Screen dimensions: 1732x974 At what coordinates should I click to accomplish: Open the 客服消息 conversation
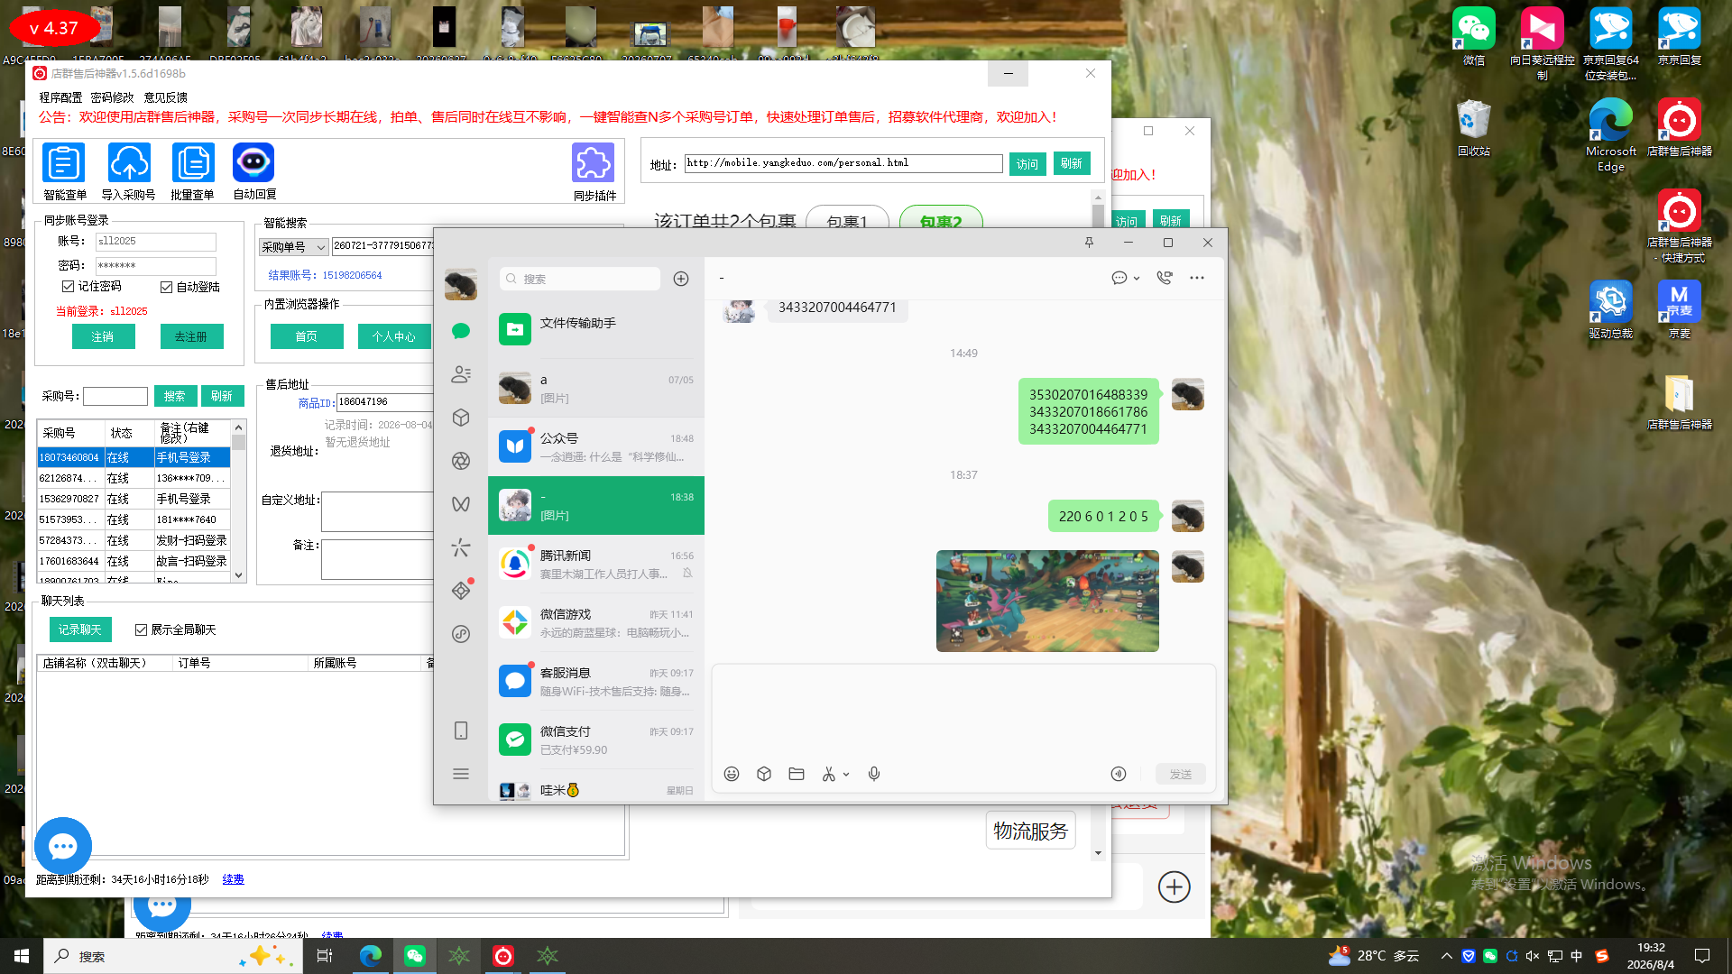pyautogui.click(x=596, y=681)
